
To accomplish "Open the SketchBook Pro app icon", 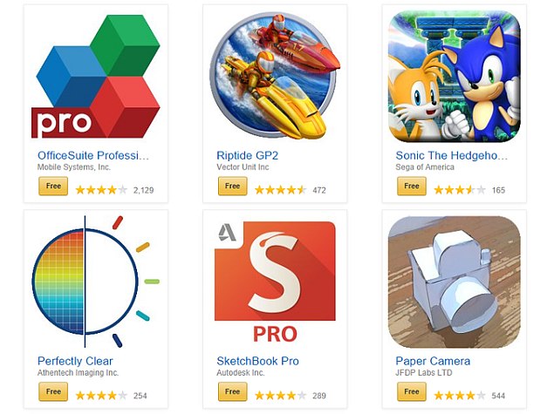I will click(275, 282).
